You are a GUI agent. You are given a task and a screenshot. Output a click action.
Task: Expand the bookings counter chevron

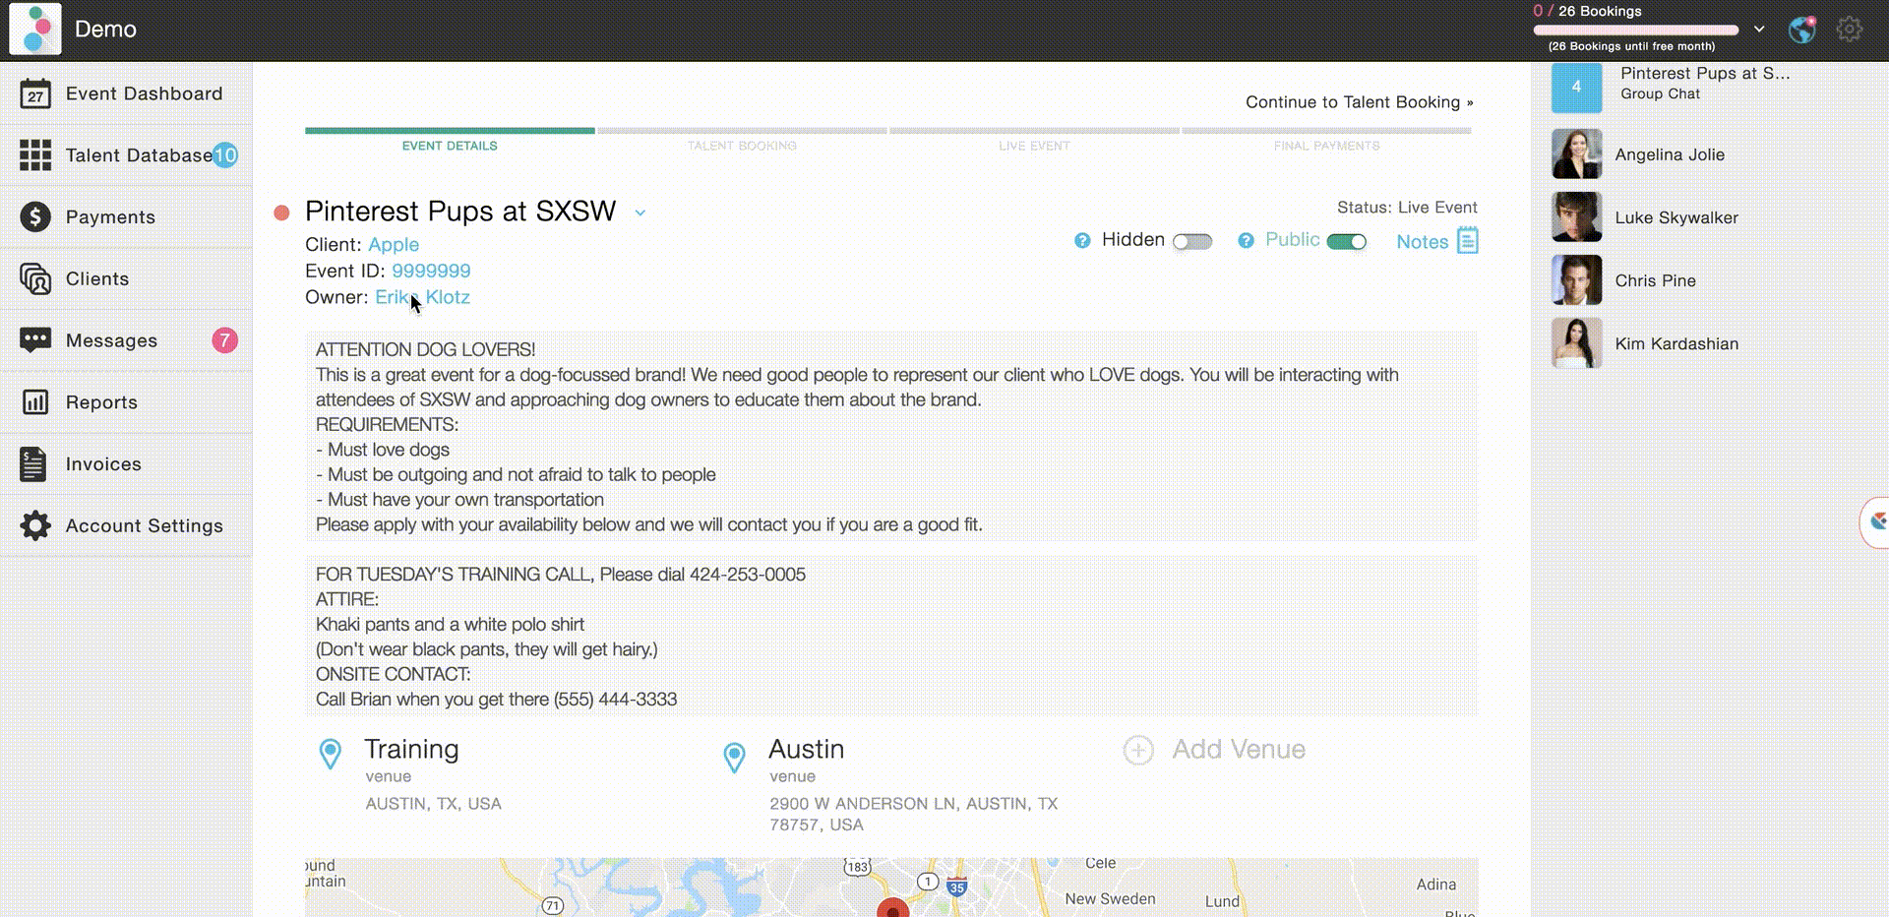pyautogui.click(x=1759, y=30)
